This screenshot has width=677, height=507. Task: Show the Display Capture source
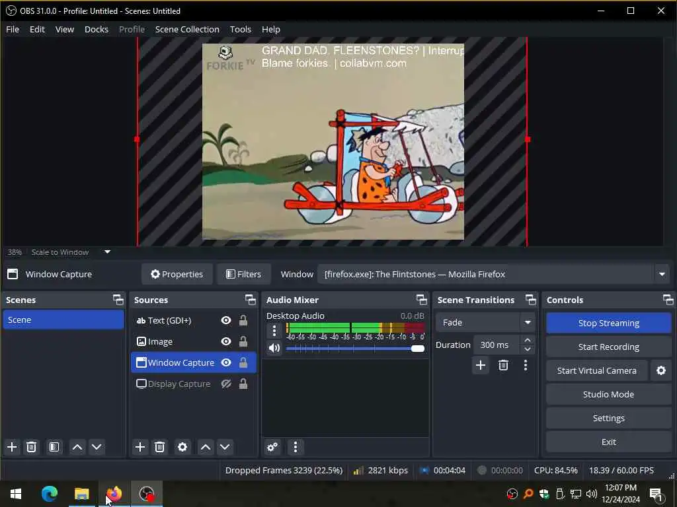pyautogui.click(x=226, y=384)
